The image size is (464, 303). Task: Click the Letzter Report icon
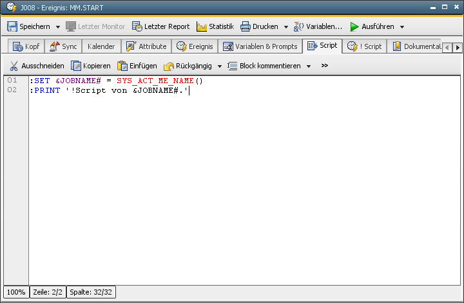(x=137, y=26)
